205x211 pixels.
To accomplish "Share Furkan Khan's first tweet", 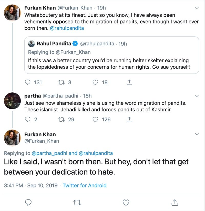I will [x=129, y=82].
